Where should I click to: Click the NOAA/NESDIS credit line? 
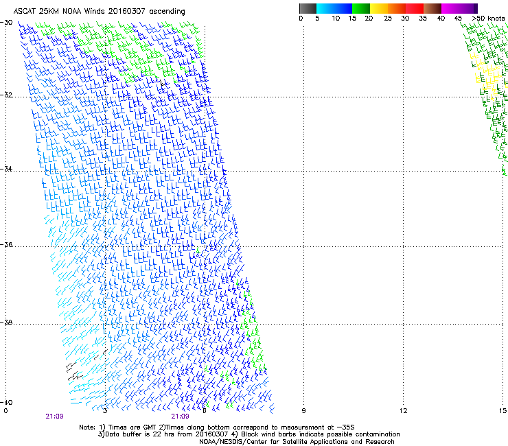297,442
